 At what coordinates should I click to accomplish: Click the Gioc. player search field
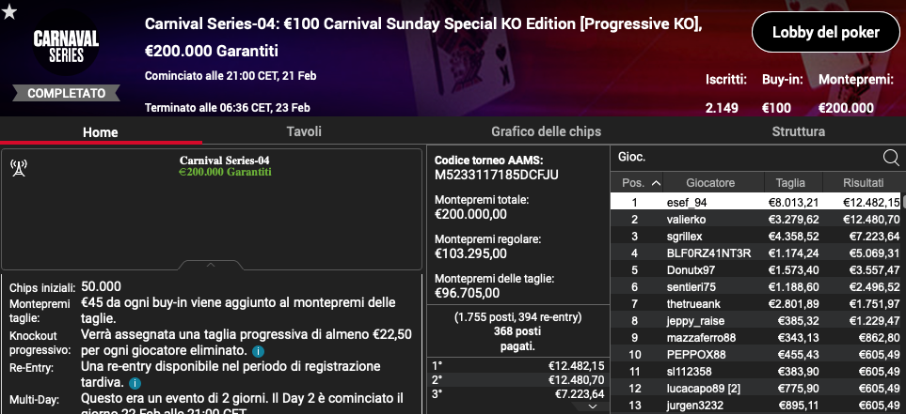click(747, 157)
